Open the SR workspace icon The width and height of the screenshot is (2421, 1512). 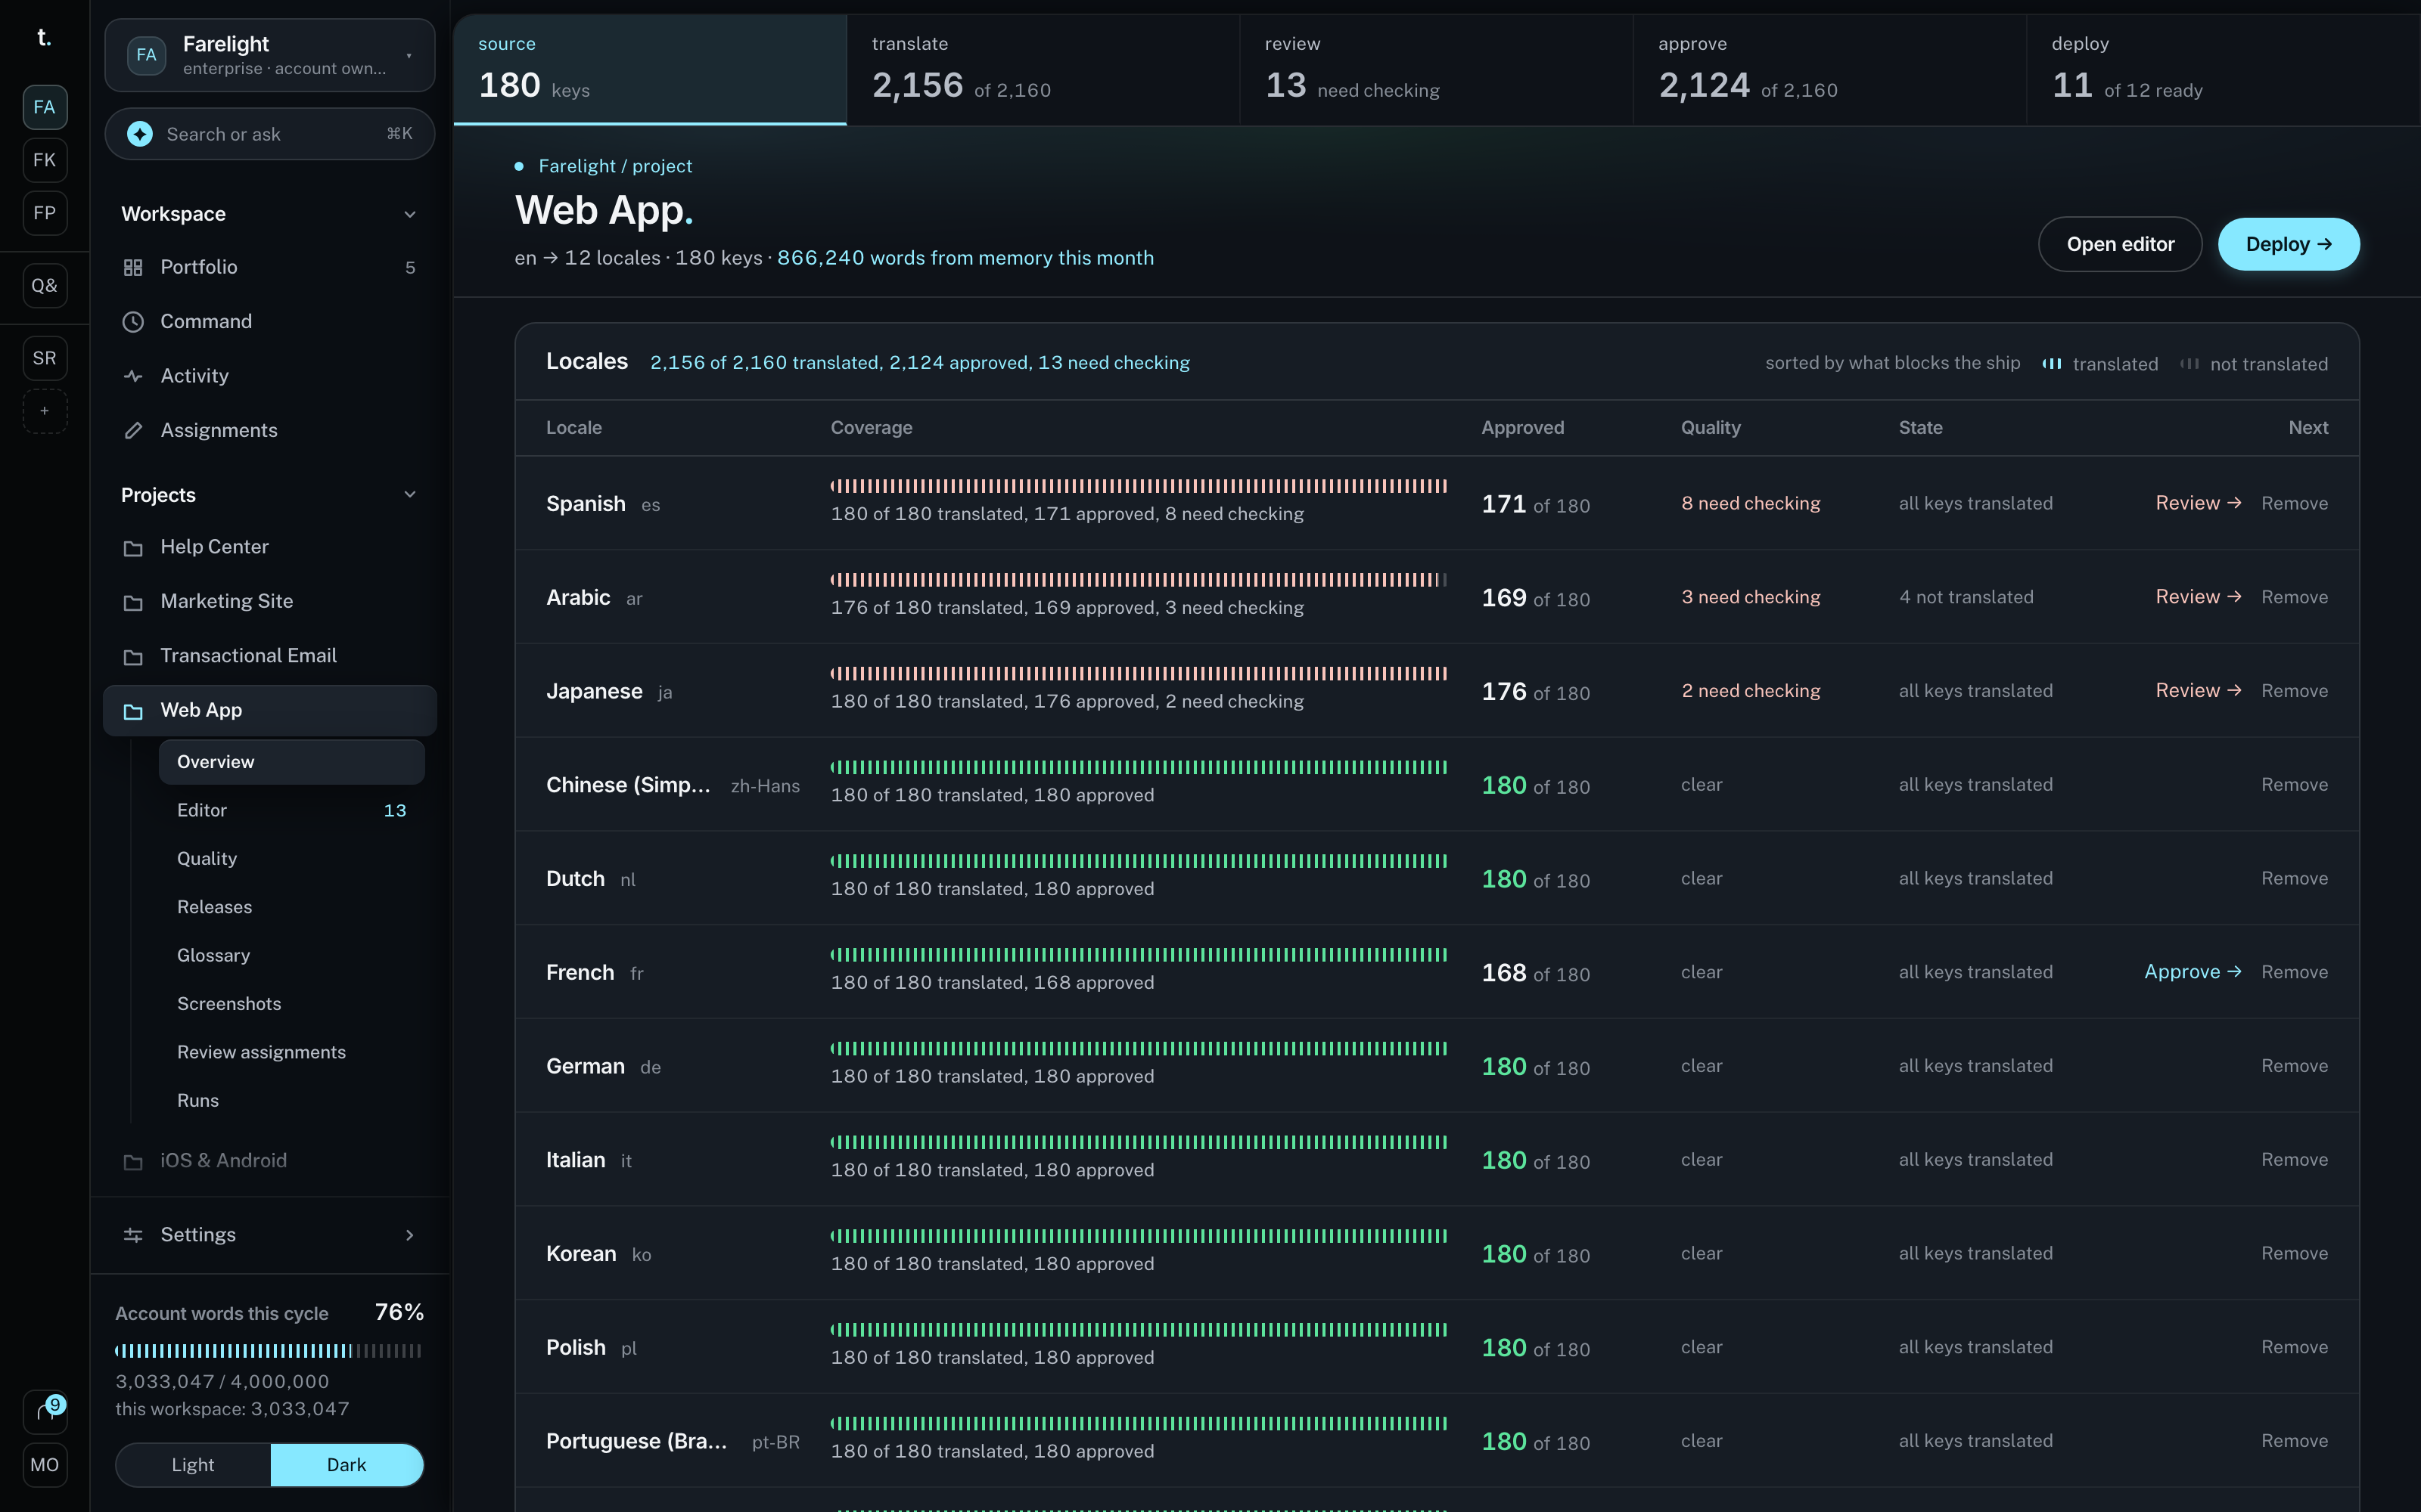click(x=45, y=358)
